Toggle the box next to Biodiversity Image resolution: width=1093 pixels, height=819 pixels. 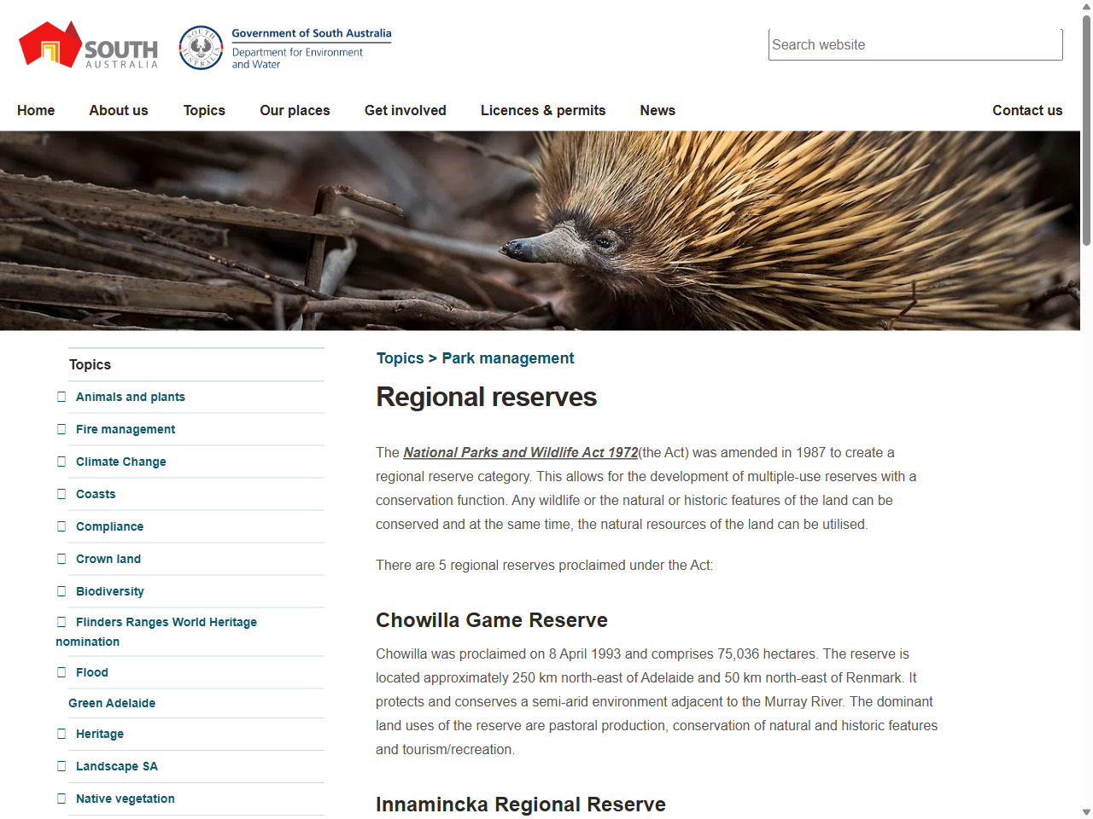[x=61, y=590]
